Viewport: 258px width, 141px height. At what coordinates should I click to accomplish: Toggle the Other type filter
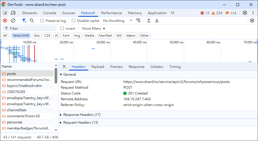[144, 36]
